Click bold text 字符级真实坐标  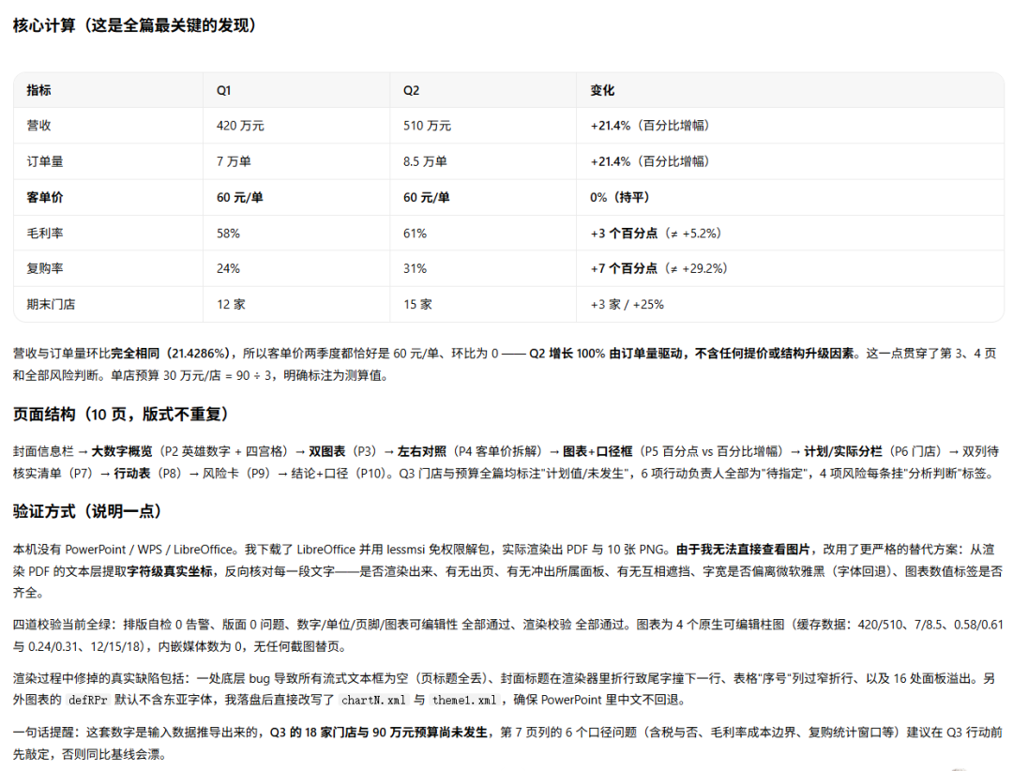[x=171, y=571]
